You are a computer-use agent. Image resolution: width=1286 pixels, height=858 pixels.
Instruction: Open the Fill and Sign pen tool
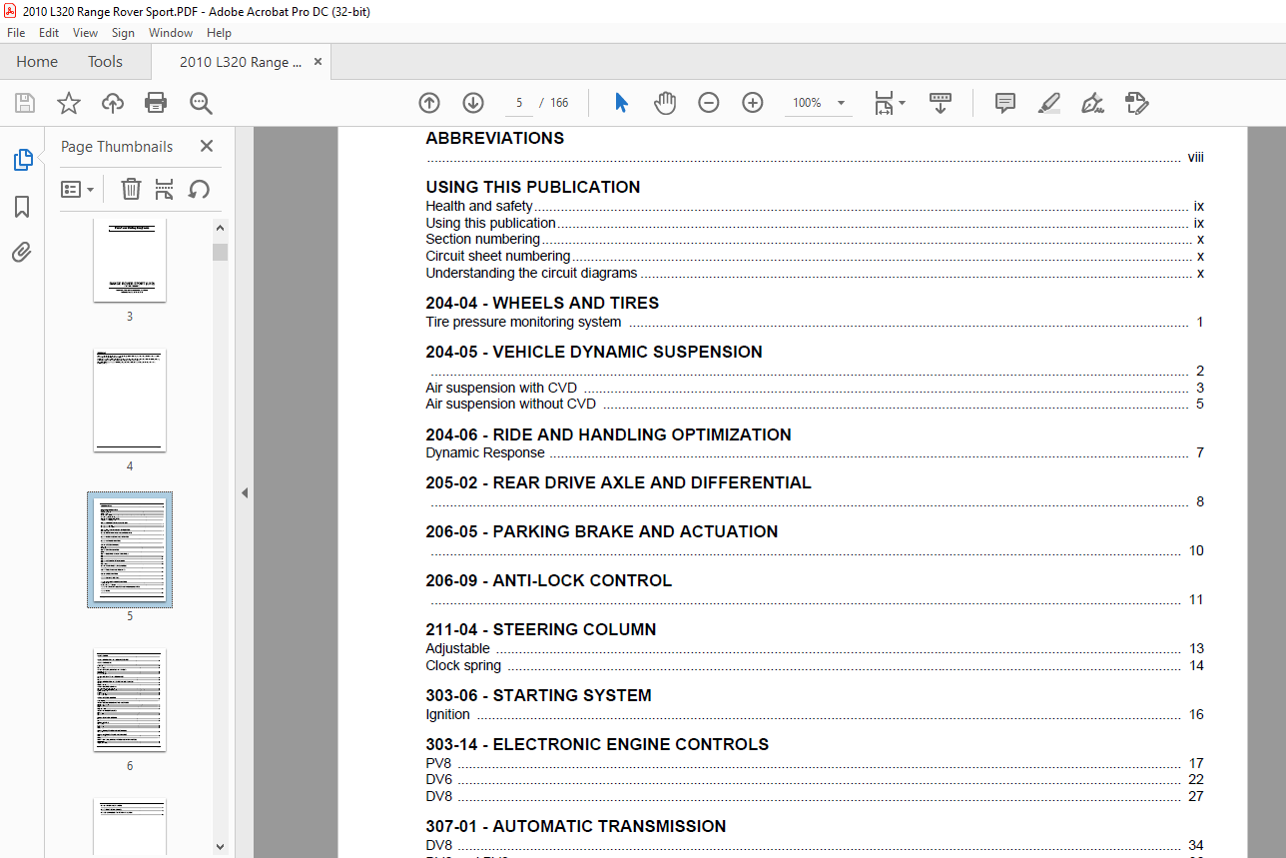pyautogui.click(x=1093, y=103)
